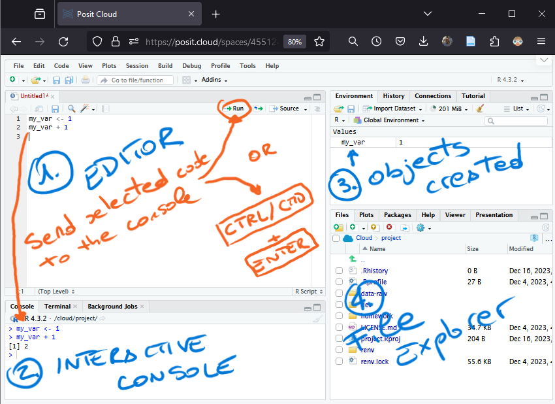Screen dimensions: 555x404
Task: Click the print icon in main toolbar
Action: click(x=86, y=80)
